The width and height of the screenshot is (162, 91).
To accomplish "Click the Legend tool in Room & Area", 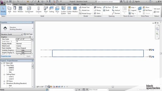I will (132, 10).
